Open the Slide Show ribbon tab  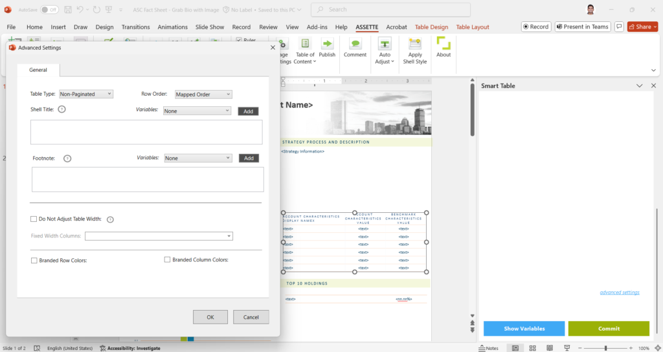pyautogui.click(x=209, y=27)
